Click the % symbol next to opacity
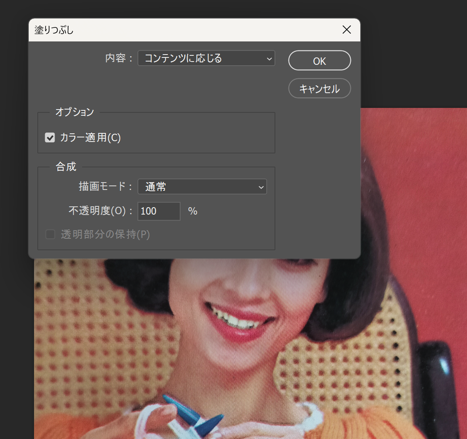The width and height of the screenshot is (467, 439). tap(192, 211)
